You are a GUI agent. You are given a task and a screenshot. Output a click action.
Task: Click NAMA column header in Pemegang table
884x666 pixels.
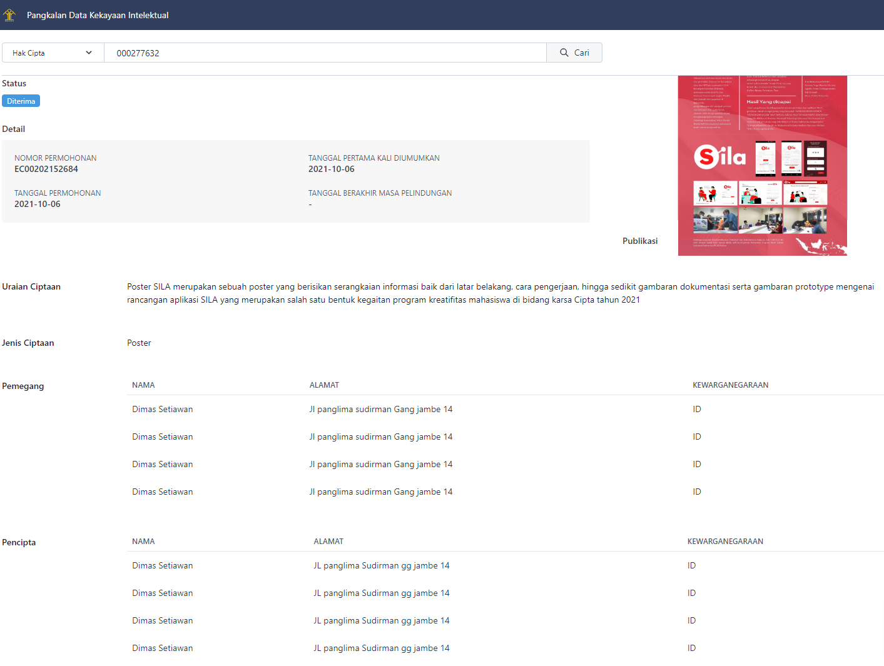click(143, 385)
